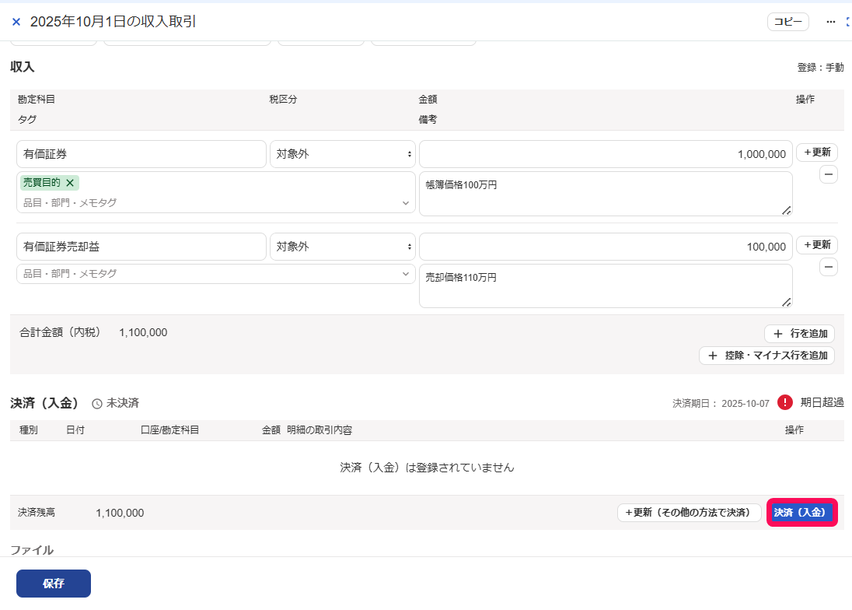852x610 pixels.
Task: Click the 有価証券売却益 account field
Action: 141,247
